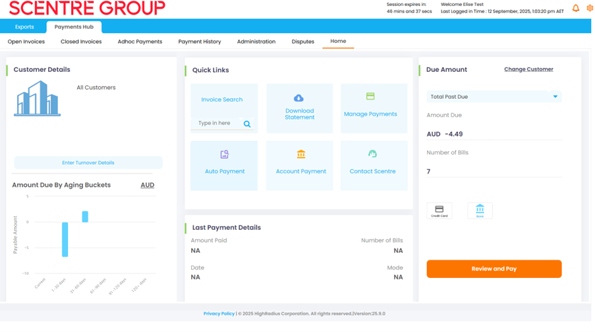Open the notifications bell icon
Image resolution: width=595 pixels, height=332 pixels.
(576, 8)
